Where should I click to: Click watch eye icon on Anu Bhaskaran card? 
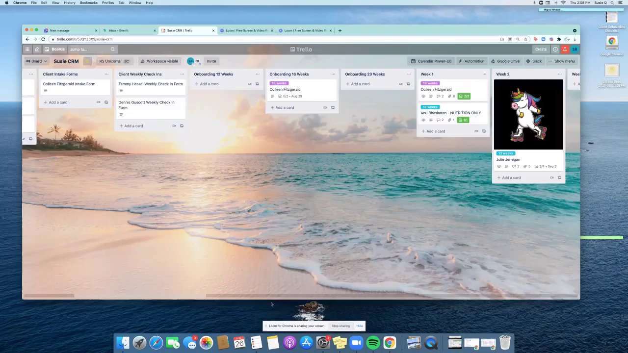tap(423, 120)
